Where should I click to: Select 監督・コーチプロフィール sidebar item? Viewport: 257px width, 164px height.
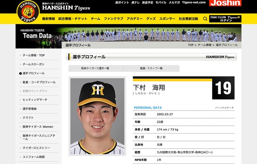click(x=39, y=82)
